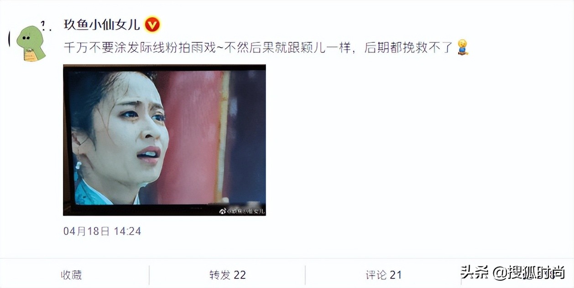The height and width of the screenshot is (288, 574).
Task: Click 转发 22 to repost
Action: pyautogui.click(x=228, y=275)
